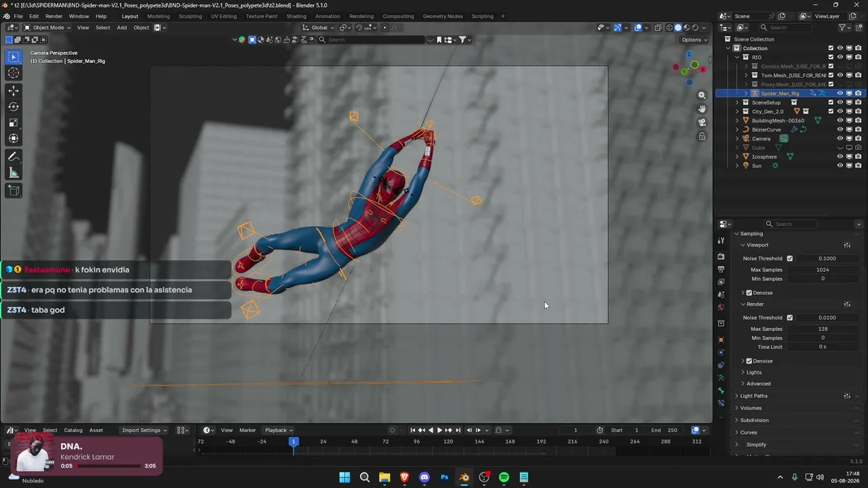Open Light Paths presets icon
The width and height of the screenshot is (868, 488).
(847, 396)
